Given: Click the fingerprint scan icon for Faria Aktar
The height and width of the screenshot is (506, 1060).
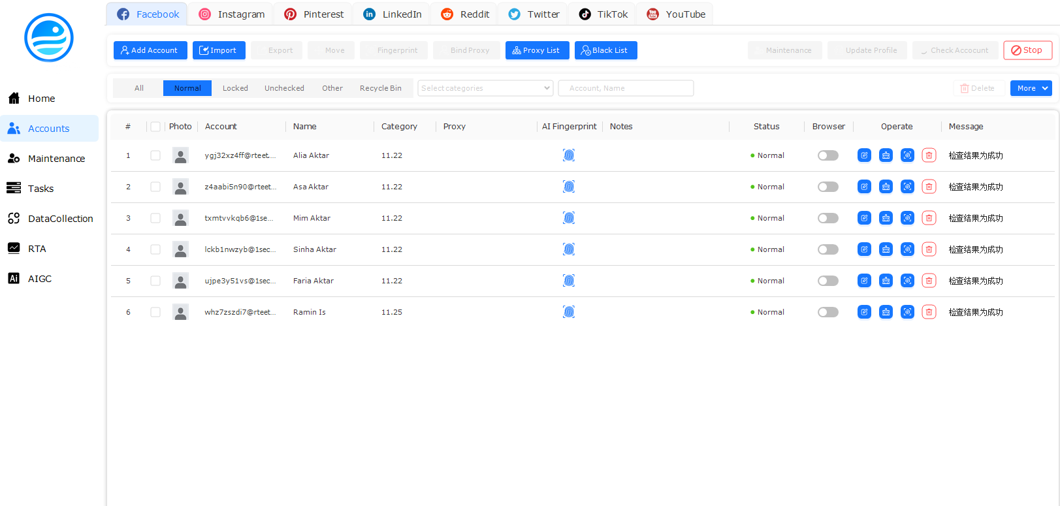Looking at the screenshot, I should point(907,281).
